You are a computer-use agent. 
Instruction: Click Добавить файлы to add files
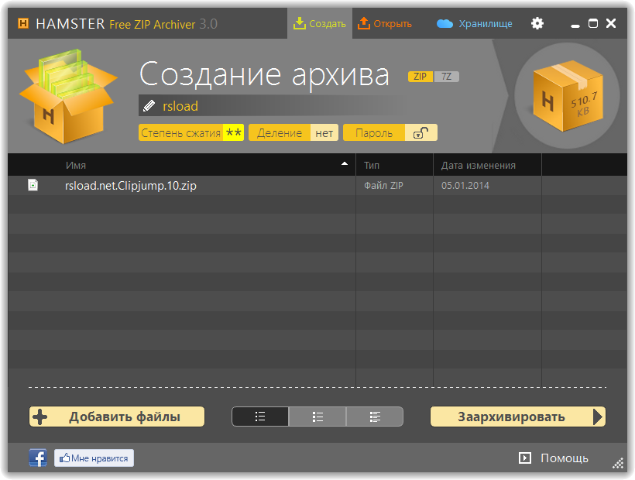coord(117,417)
